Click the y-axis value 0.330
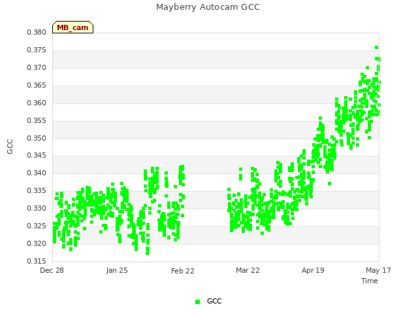Screen dimensions: 418x314 click(37, 208)
